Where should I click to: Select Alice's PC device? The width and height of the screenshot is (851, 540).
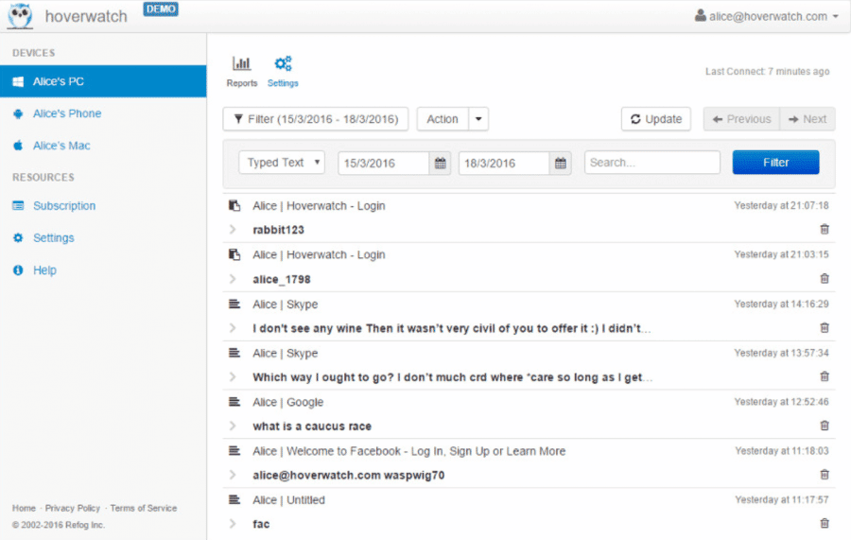pos(103,81)
